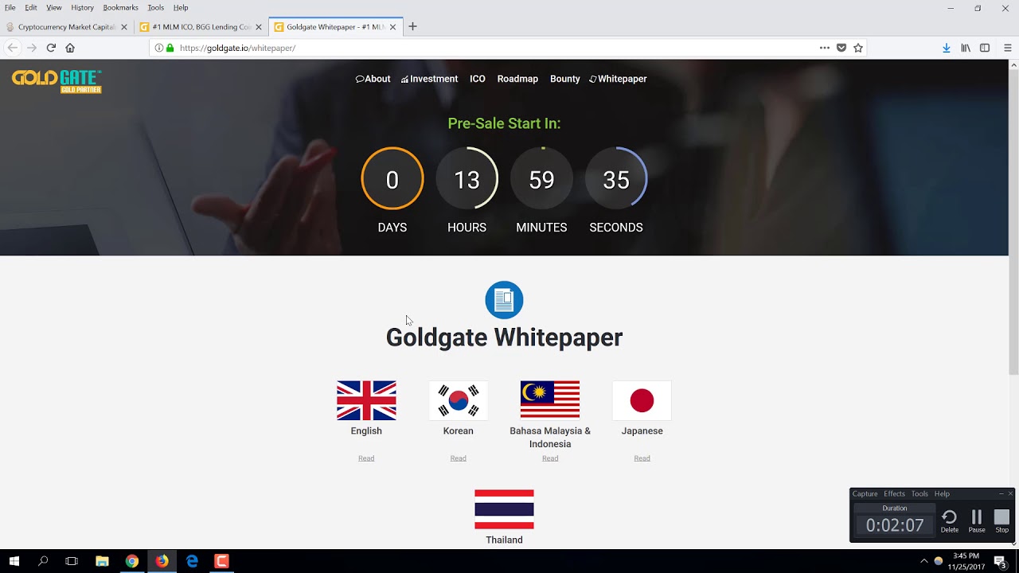Click the Goldgate logo
The height and width of the screenshot is (573, 1019).
point(57,81)
